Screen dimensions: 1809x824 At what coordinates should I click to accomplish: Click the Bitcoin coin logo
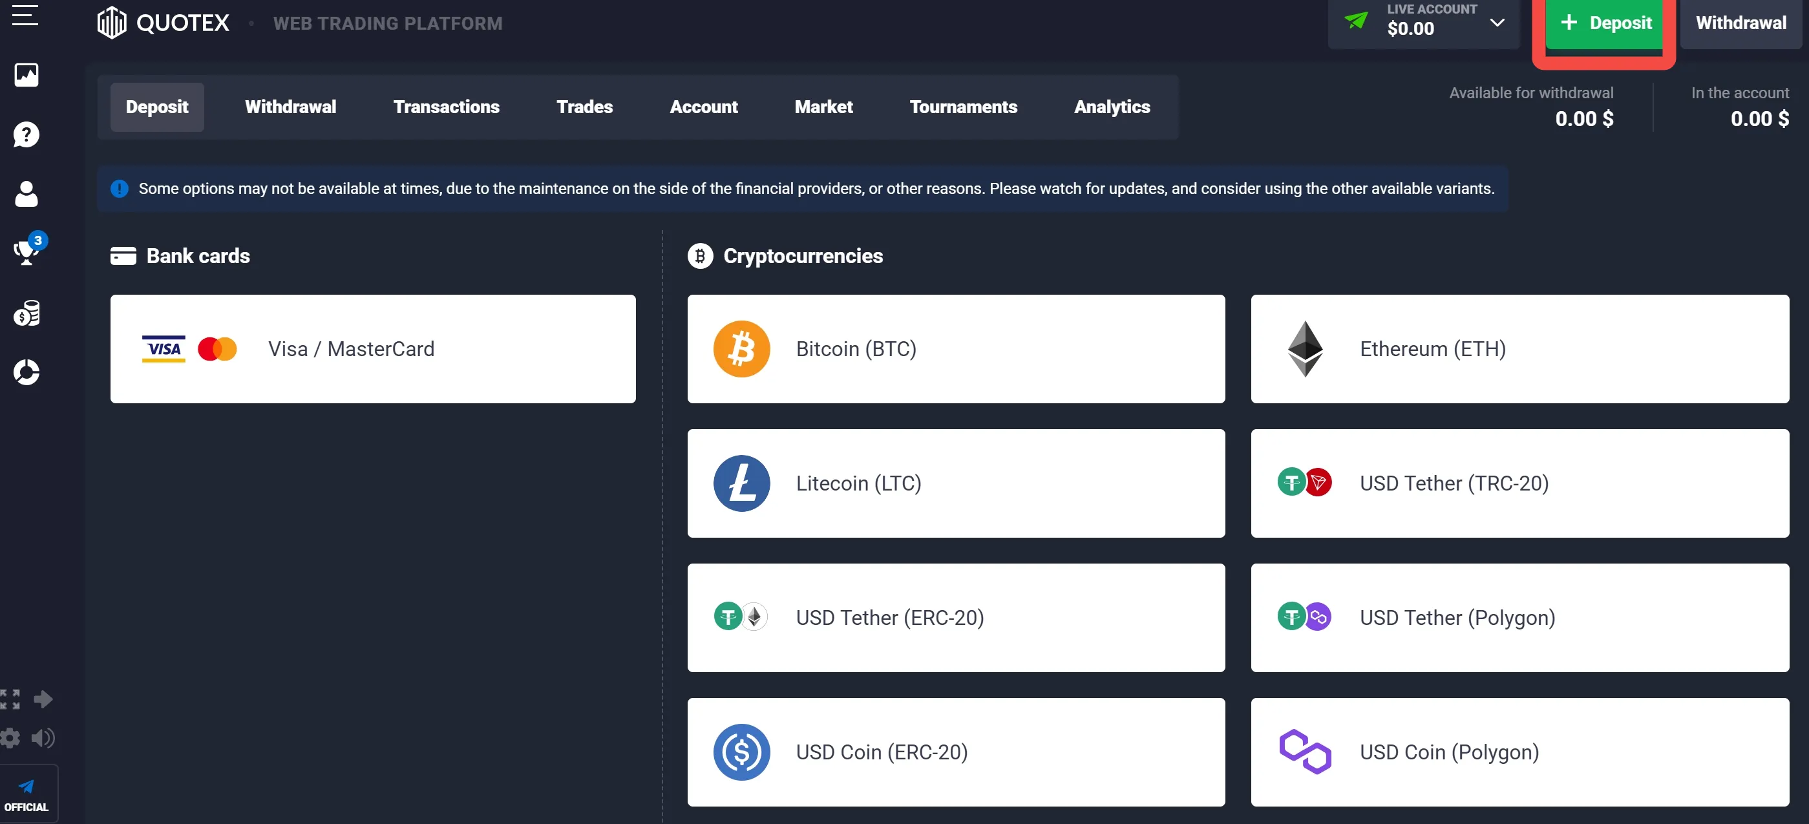[741, 349]
